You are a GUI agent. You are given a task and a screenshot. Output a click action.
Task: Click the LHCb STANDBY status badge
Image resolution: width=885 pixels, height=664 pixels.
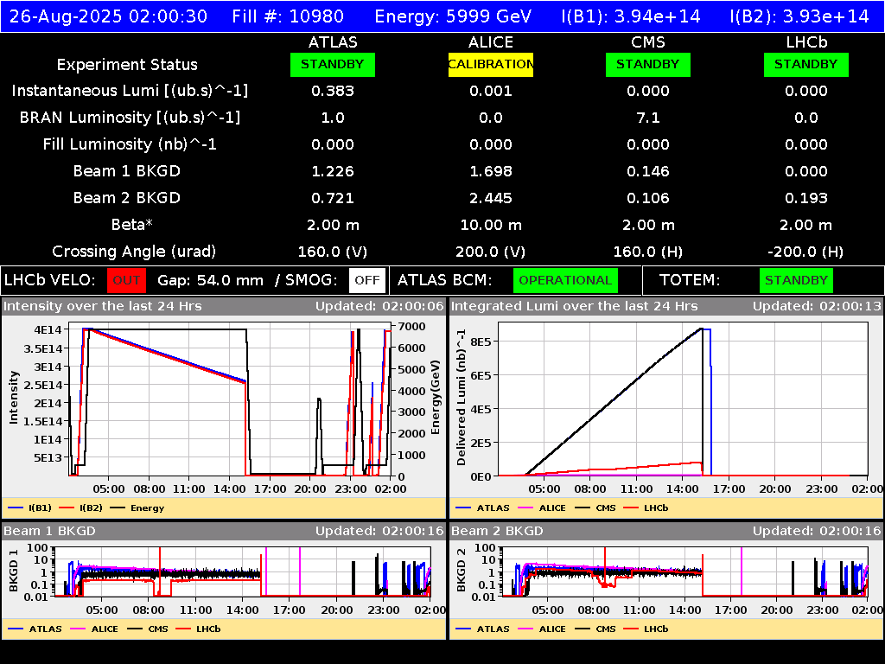(x=806, y=64)
